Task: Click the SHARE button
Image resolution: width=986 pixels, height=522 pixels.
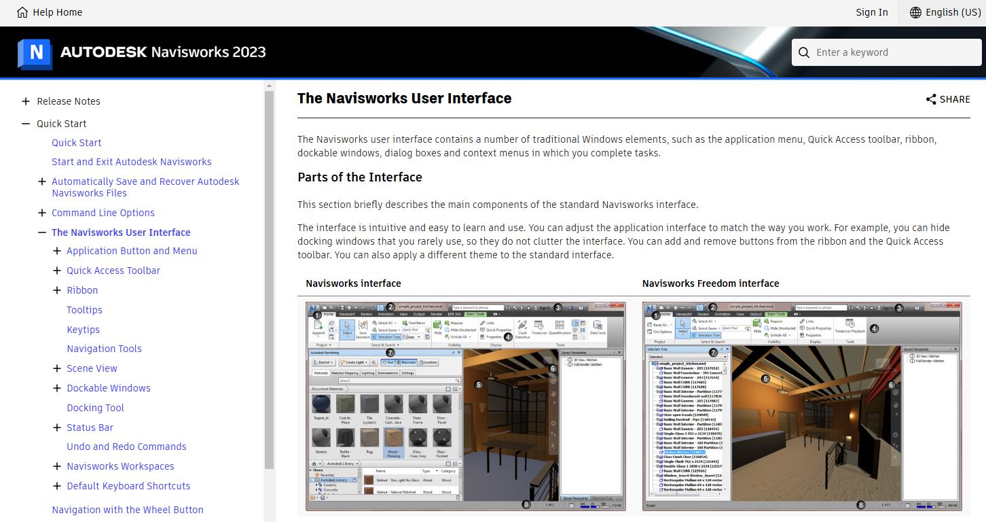Action: pyautogui.click(x=948, y=99)
